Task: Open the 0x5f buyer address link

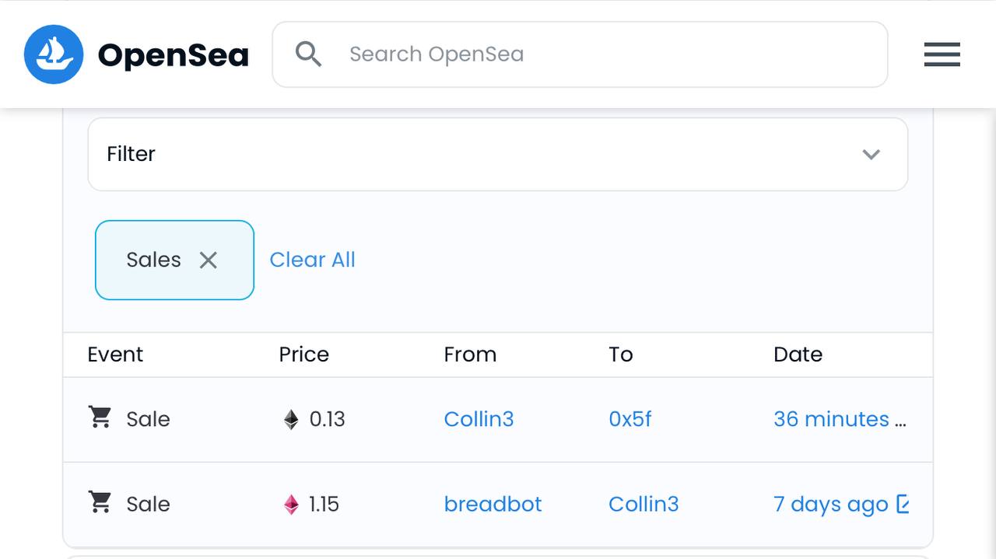Action: coord(630,419)
